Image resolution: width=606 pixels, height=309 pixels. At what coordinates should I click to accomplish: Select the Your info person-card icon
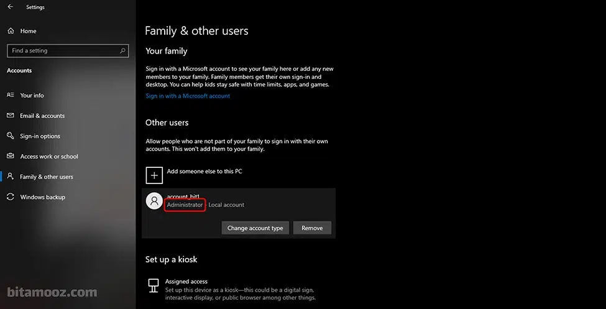click(x=10, y=95)
